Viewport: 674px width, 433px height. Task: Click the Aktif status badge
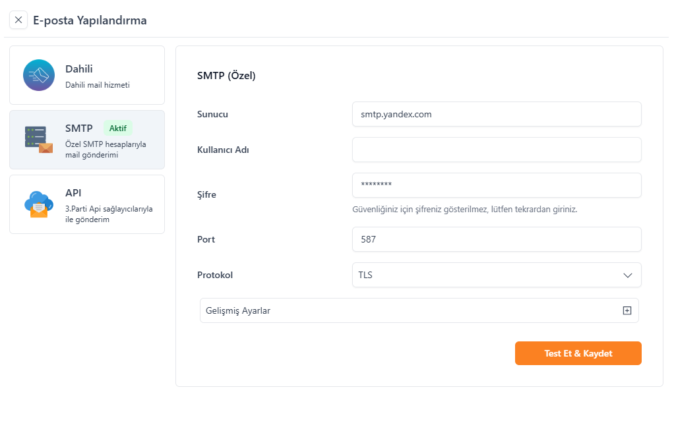pyautogui.click(x=117, y=128)
